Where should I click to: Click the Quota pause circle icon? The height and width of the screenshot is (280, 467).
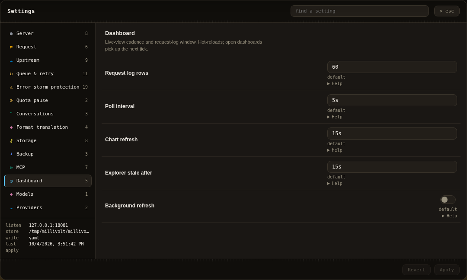point(11,101)
